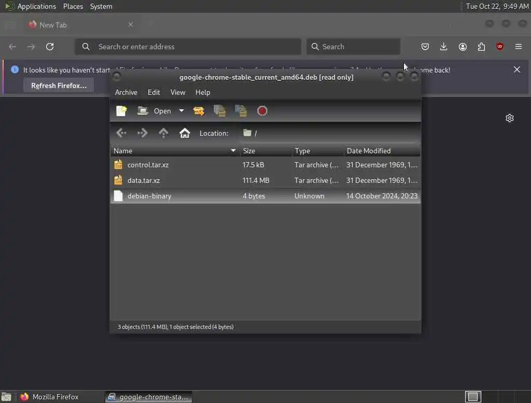This screenshot has height=403, width=531.
Task: Open the Archive menu
Action: pyautogui.click(x=126, y=92)
